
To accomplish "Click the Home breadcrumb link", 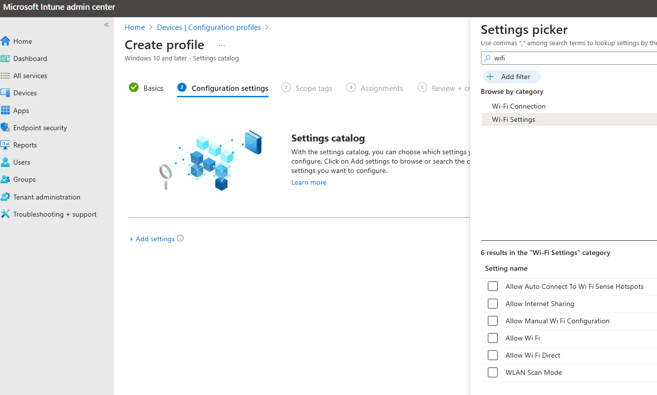I will 135,28.
